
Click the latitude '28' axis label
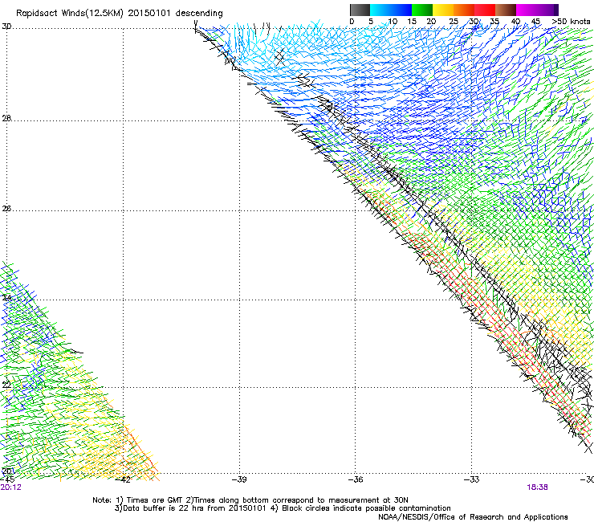6,118
